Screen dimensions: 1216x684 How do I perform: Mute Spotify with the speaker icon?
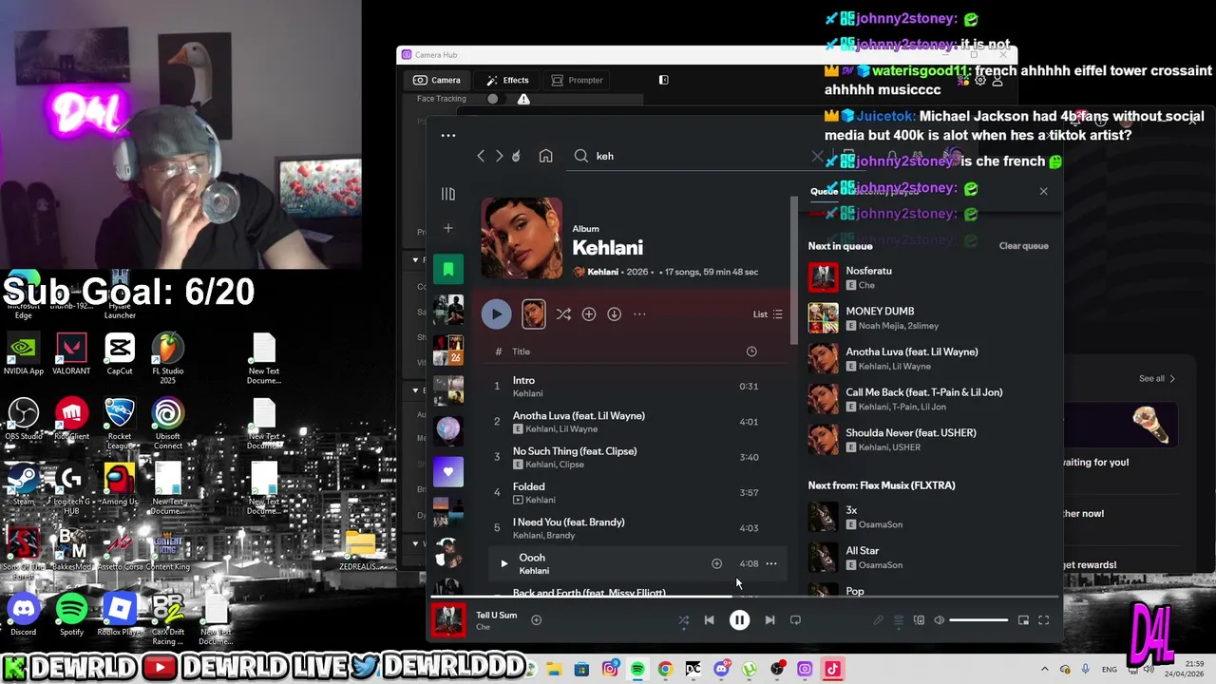pyautogui.click(x=940, y=620)
